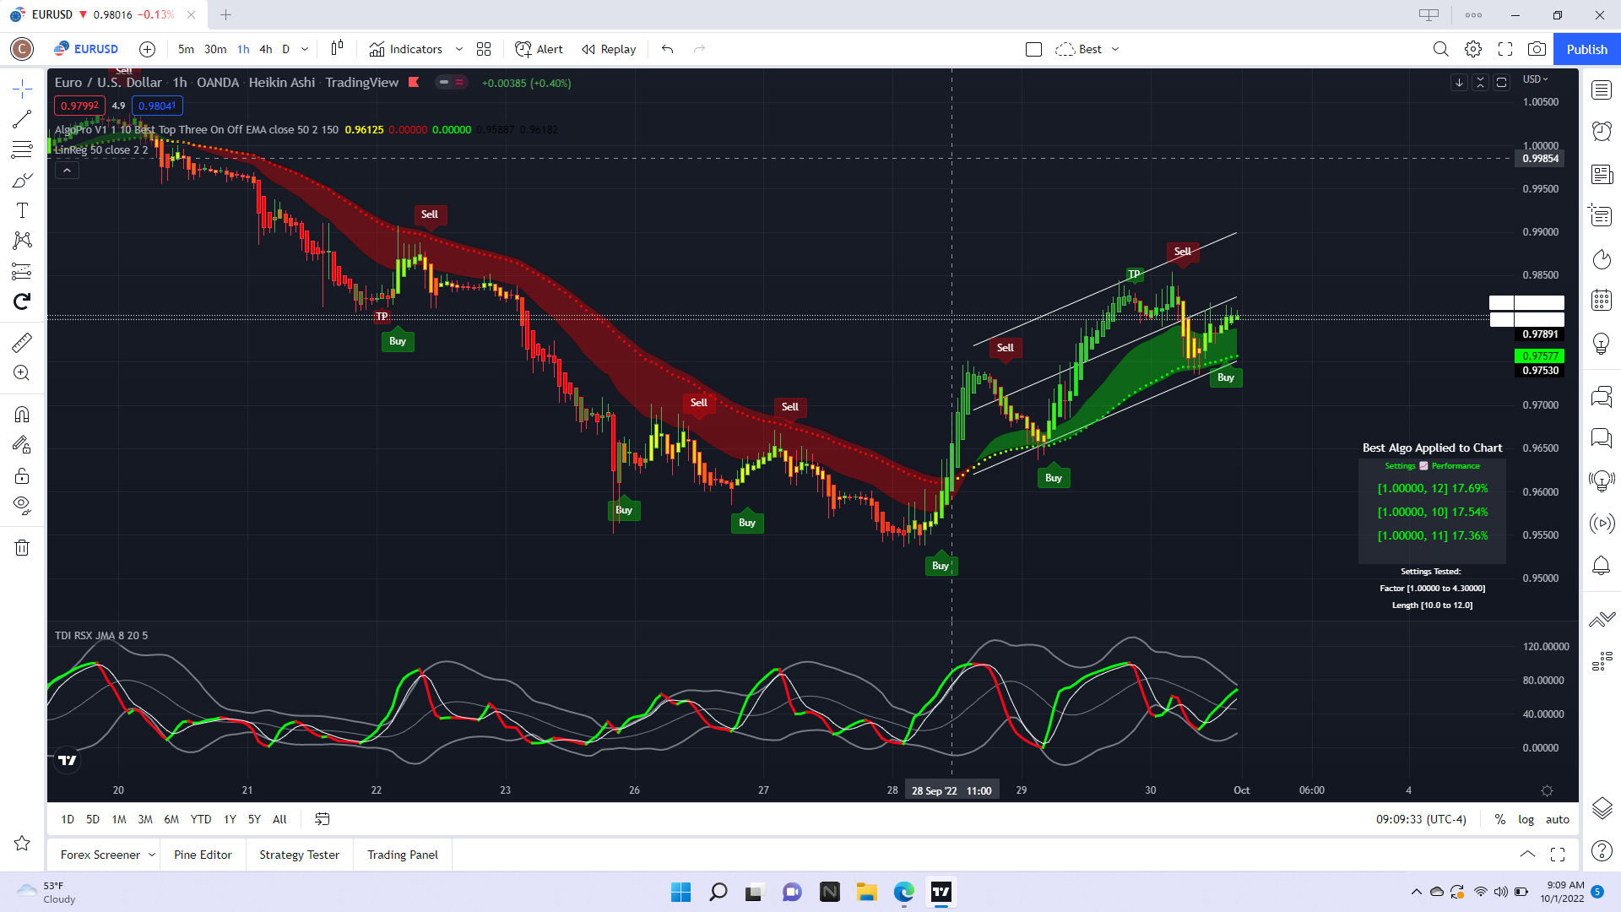Select the trend line drawing tool
1621x912 pixels.
tap(22, 119)
